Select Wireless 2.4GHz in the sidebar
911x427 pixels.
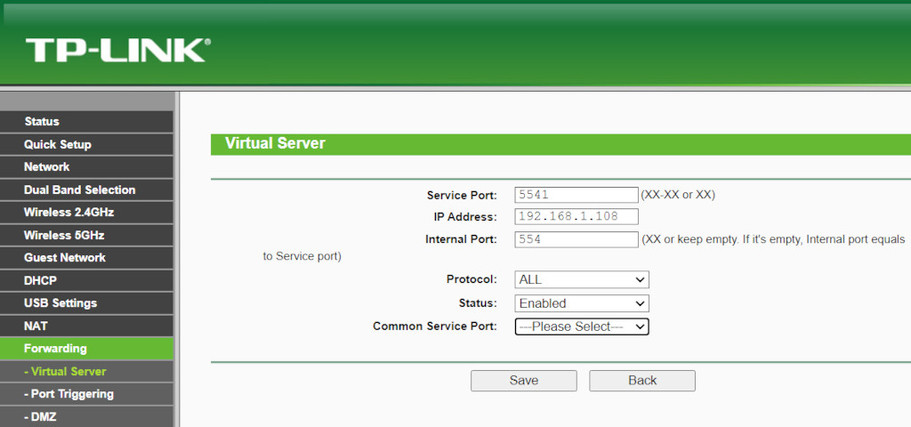click(x=69, y=213)
